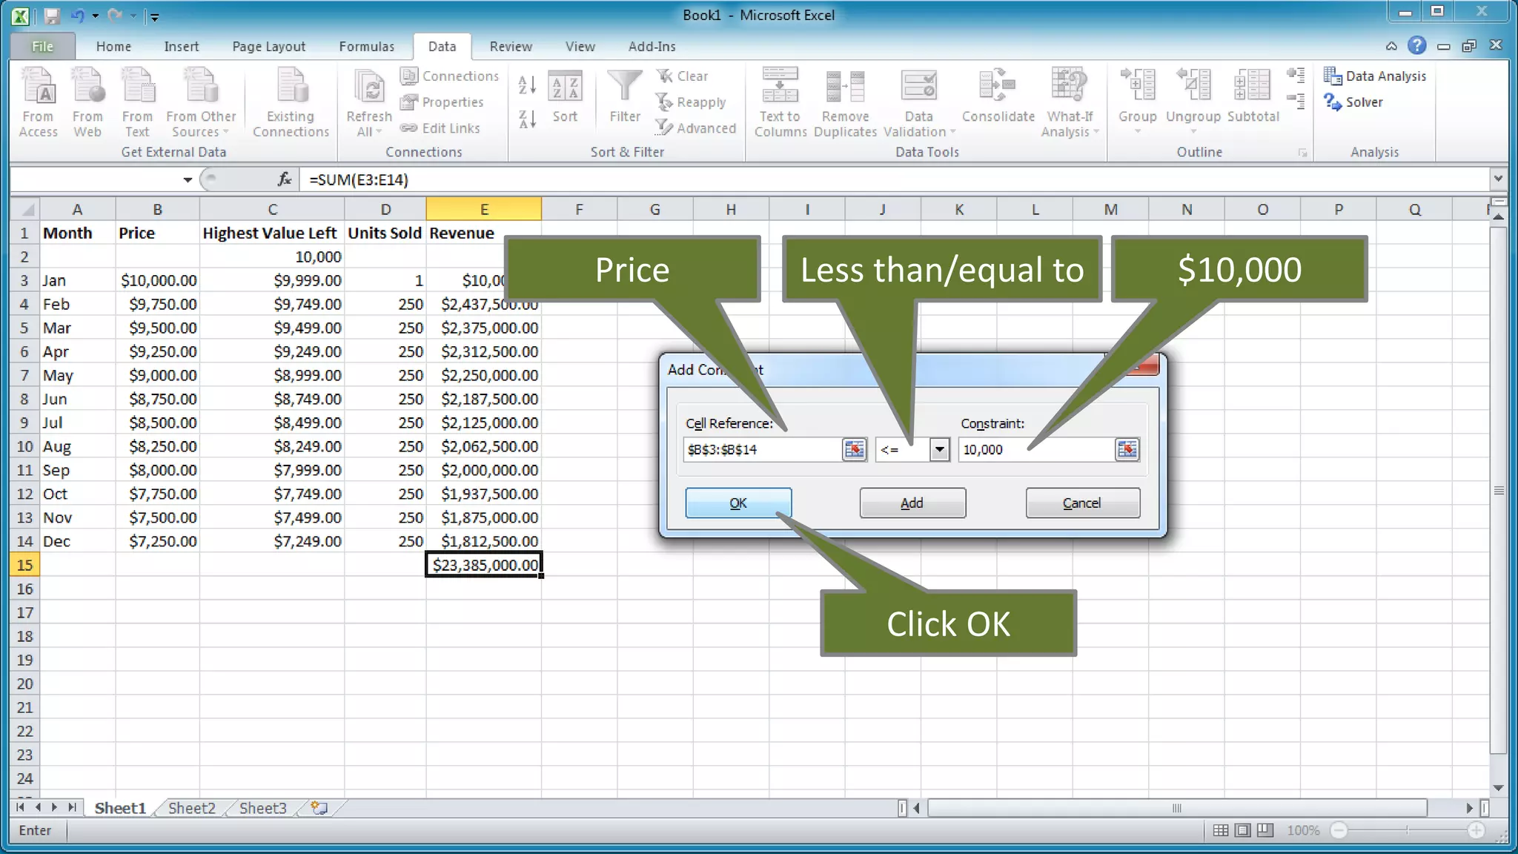Click Sort A to Z ascending icon

pos(526,85)
